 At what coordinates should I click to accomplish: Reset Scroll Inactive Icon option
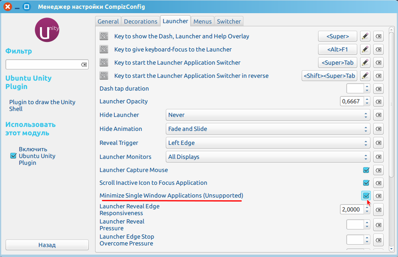378,183
